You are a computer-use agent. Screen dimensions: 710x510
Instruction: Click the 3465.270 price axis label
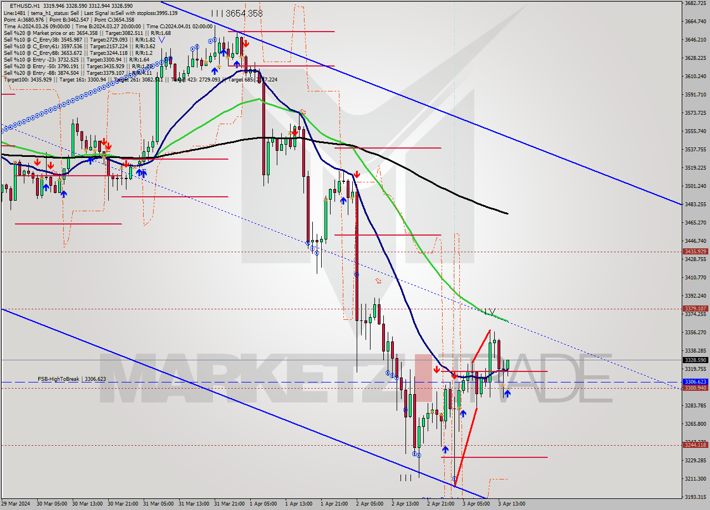point(696,223)
